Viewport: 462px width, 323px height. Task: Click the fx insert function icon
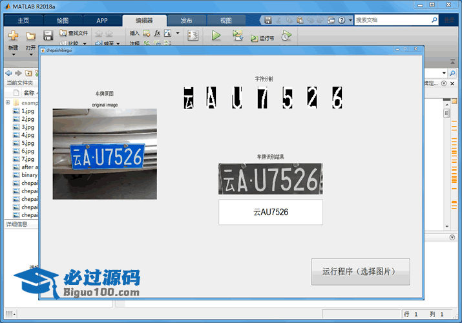[158, 33]
